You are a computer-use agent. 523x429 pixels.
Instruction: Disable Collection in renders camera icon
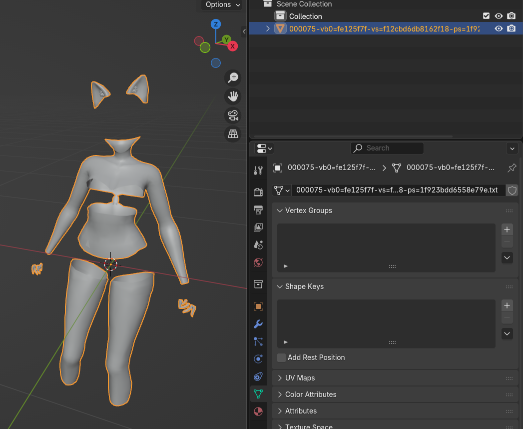click(x=512, y=16)
